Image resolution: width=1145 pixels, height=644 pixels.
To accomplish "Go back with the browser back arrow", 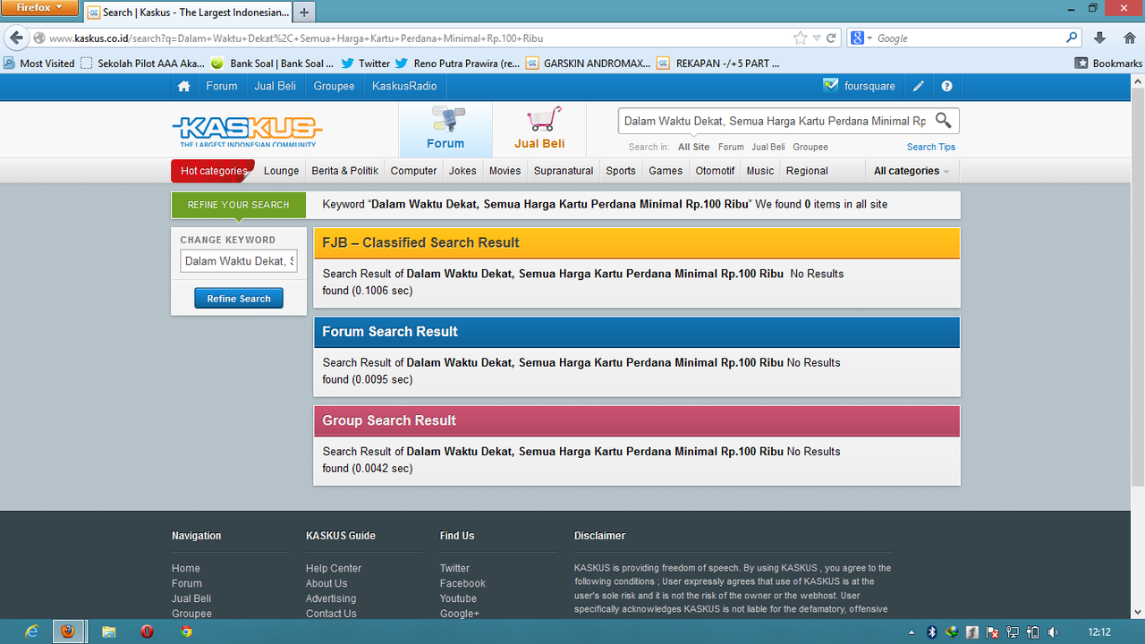I will click(x=16, y=38).
